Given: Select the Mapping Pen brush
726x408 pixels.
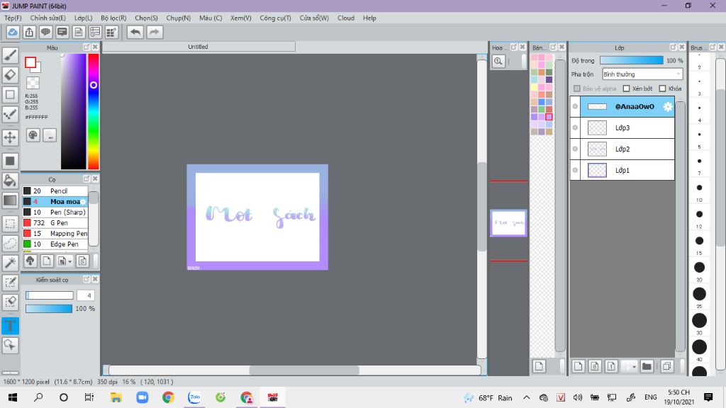Looking at the screenshot, I should (x=55, y=233).
